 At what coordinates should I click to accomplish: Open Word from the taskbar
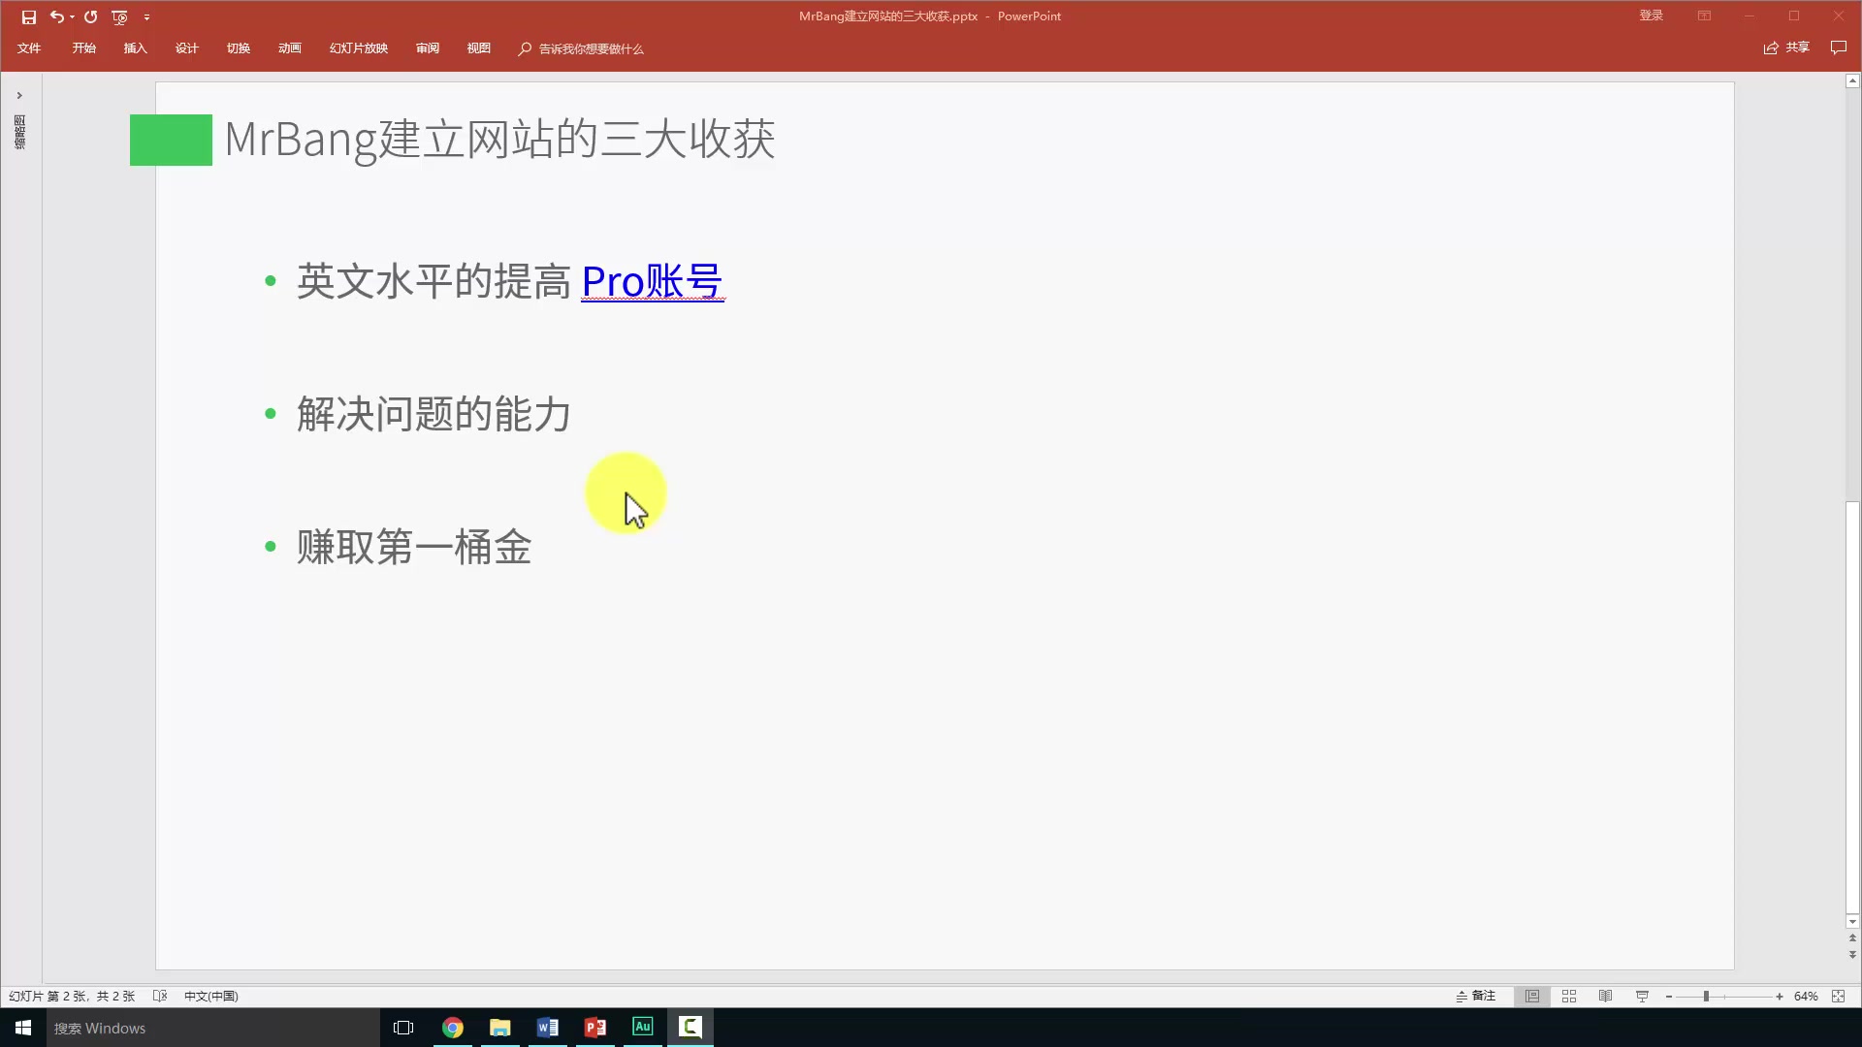[547, 1028]
